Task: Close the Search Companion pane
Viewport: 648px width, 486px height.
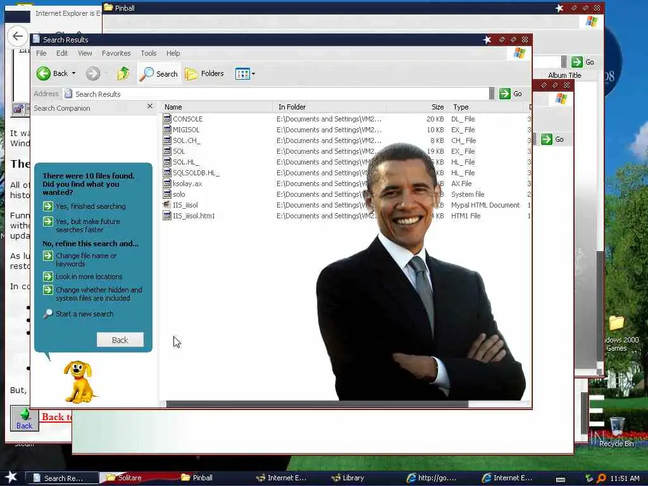Action: pos(150,106)
